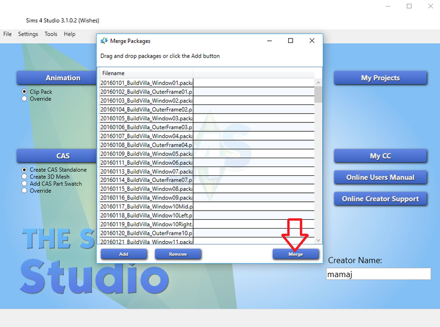This screenshot has height=327, width=440.
Task: Click the Remove button
Action: tap(178, 254)
